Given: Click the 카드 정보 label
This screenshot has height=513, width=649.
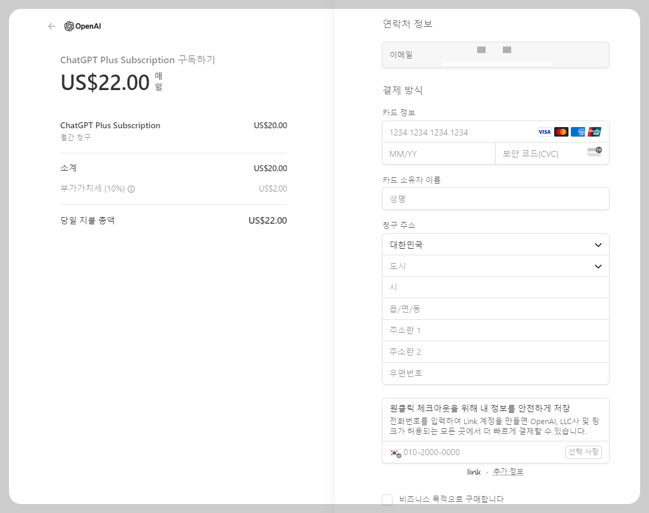Looking at the screenshot, I should click(399, 113).
